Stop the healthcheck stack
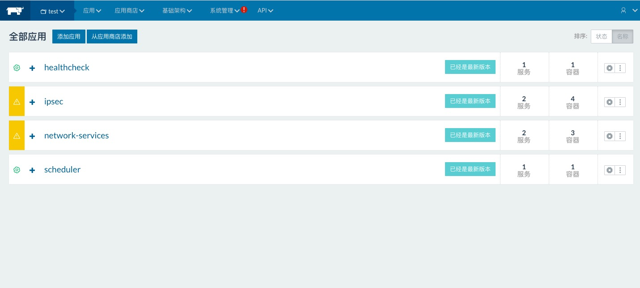Image resolution: width=640 pixels, height=288 pixels. (610, 68)
